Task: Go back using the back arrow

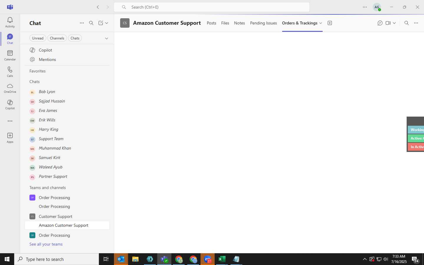Action: (98, 7)
